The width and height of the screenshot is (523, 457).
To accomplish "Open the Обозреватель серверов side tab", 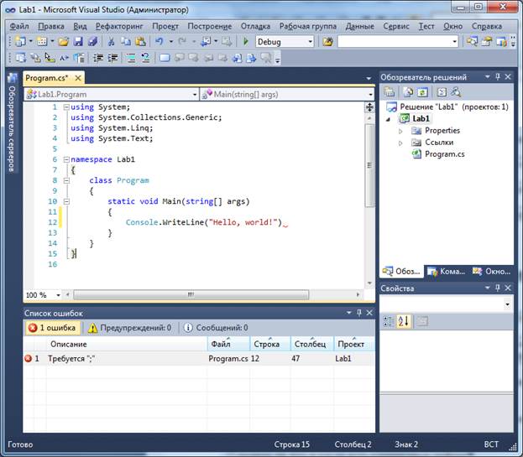I will (x=12, y=122).
